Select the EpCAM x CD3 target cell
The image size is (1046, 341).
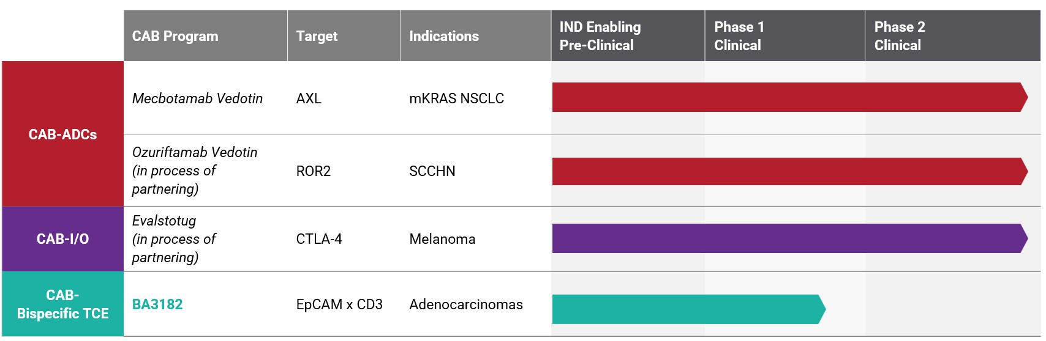coord(339,304)
